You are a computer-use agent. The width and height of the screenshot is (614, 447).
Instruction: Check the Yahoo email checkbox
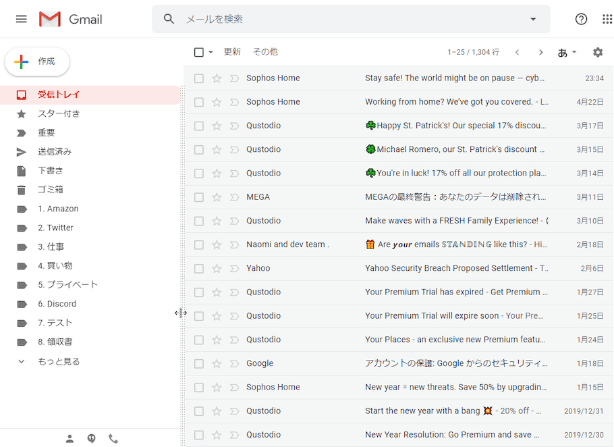tap(199, 268)
